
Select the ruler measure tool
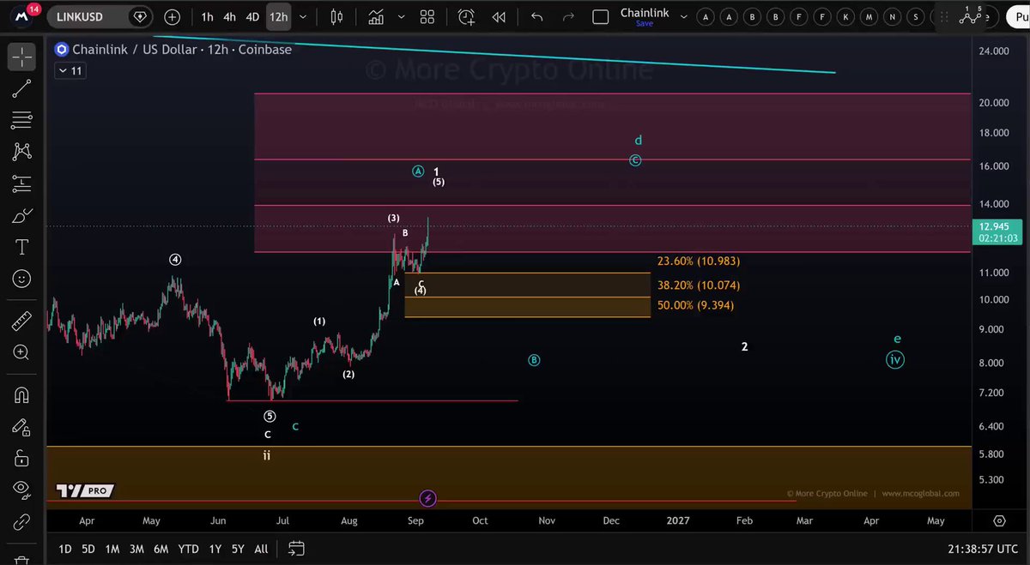[22, 321]
